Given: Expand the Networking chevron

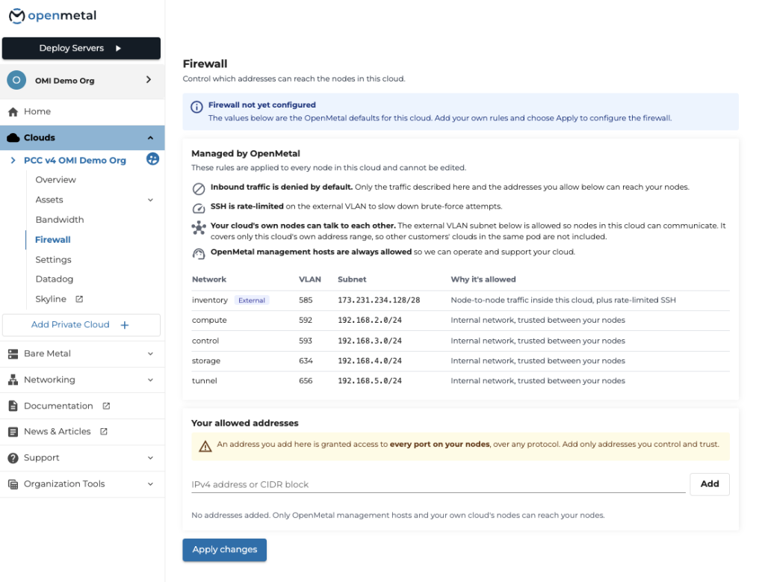Looking at the screenshot, I should pyautogui.click(x=150, y=380).
